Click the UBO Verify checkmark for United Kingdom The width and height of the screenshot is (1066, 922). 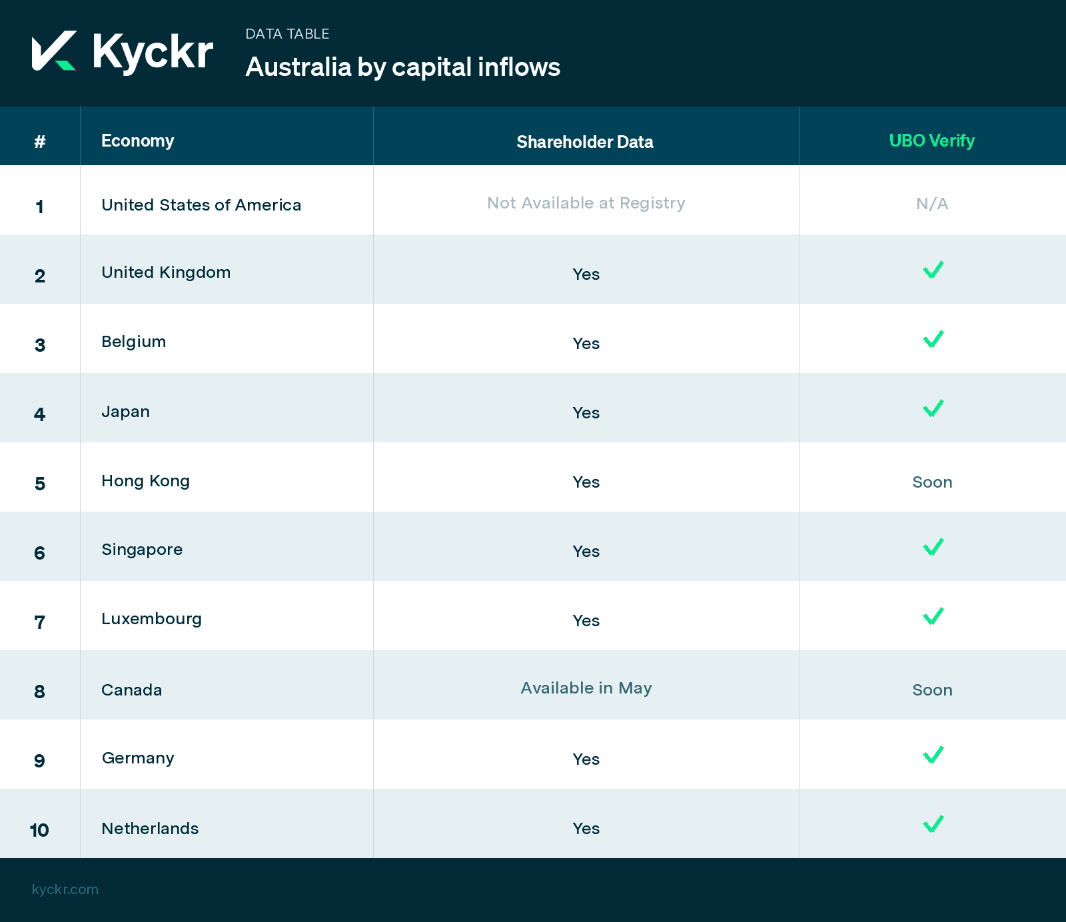coord(933,270)
